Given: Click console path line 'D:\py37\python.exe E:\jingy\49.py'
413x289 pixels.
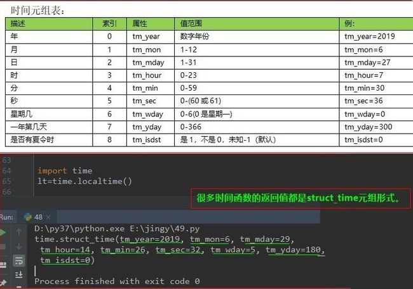Looking at the screenshot, I should [117, 229].
